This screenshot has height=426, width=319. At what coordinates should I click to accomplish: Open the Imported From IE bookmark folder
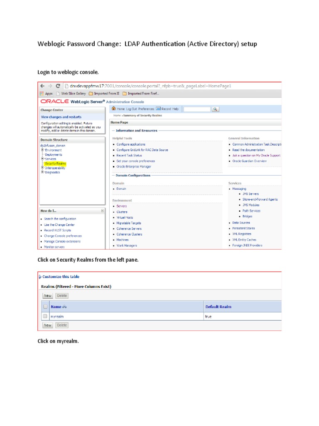pos(104,94)
